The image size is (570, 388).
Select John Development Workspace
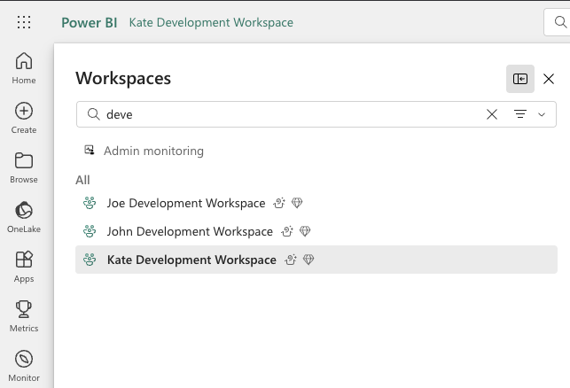[x=189, y=231]
